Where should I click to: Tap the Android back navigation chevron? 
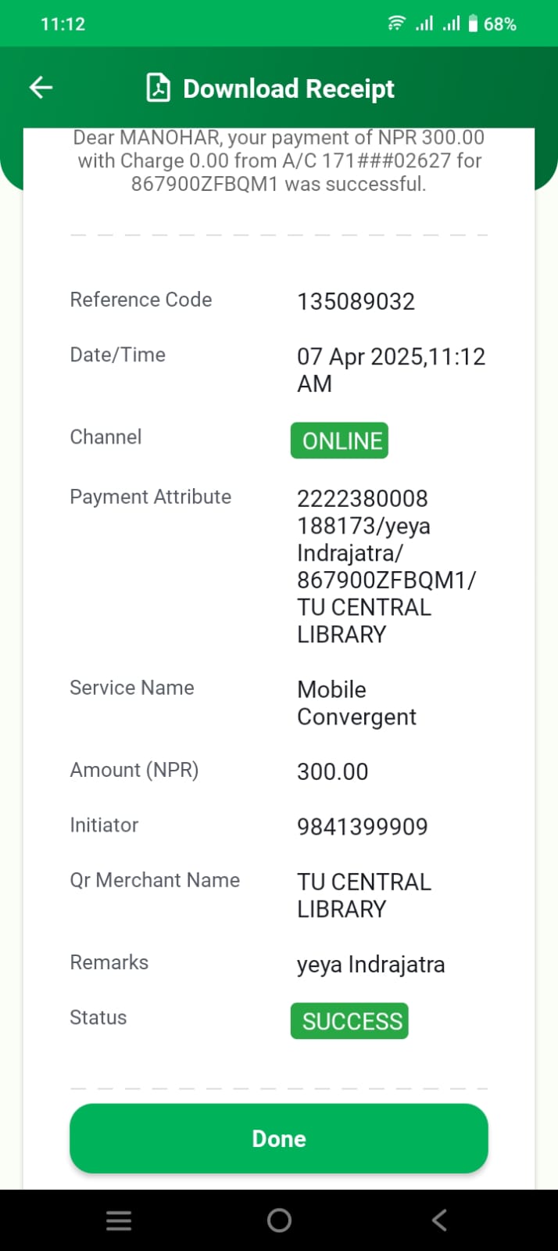pyautogui.click(x=440, y=1220)
